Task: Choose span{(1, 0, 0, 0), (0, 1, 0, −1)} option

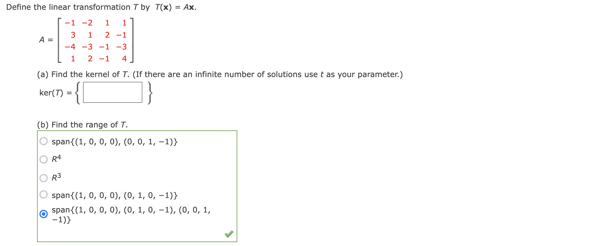Action: [x=43, y=195]
